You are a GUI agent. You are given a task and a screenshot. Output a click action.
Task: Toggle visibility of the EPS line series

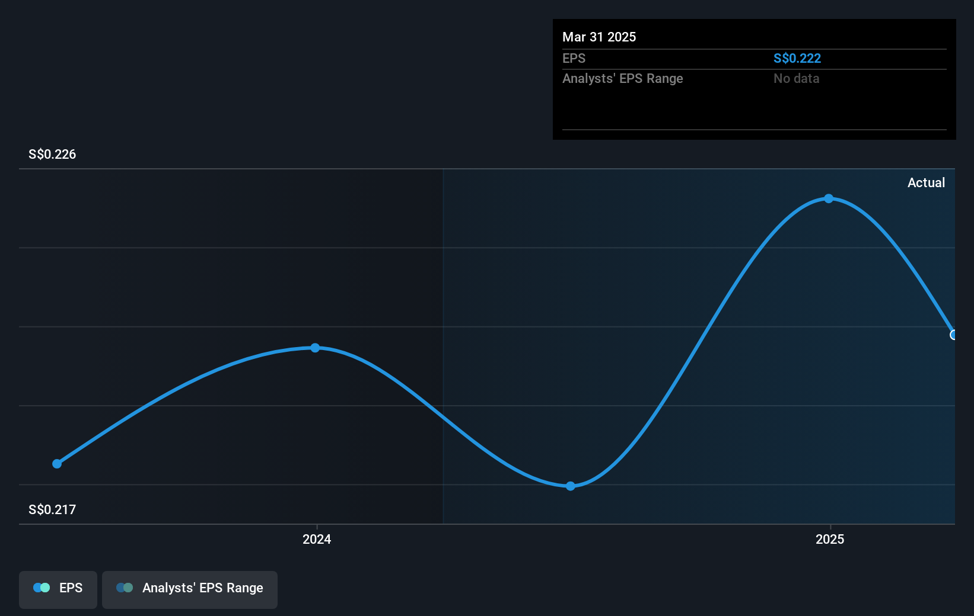[58, 588]
